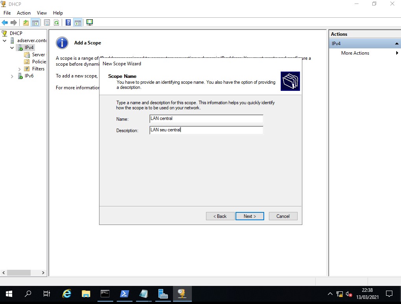This screenshot has width=401, height=304.
Task: Click the Refresh toolbar icon
Action: [57, 22]
